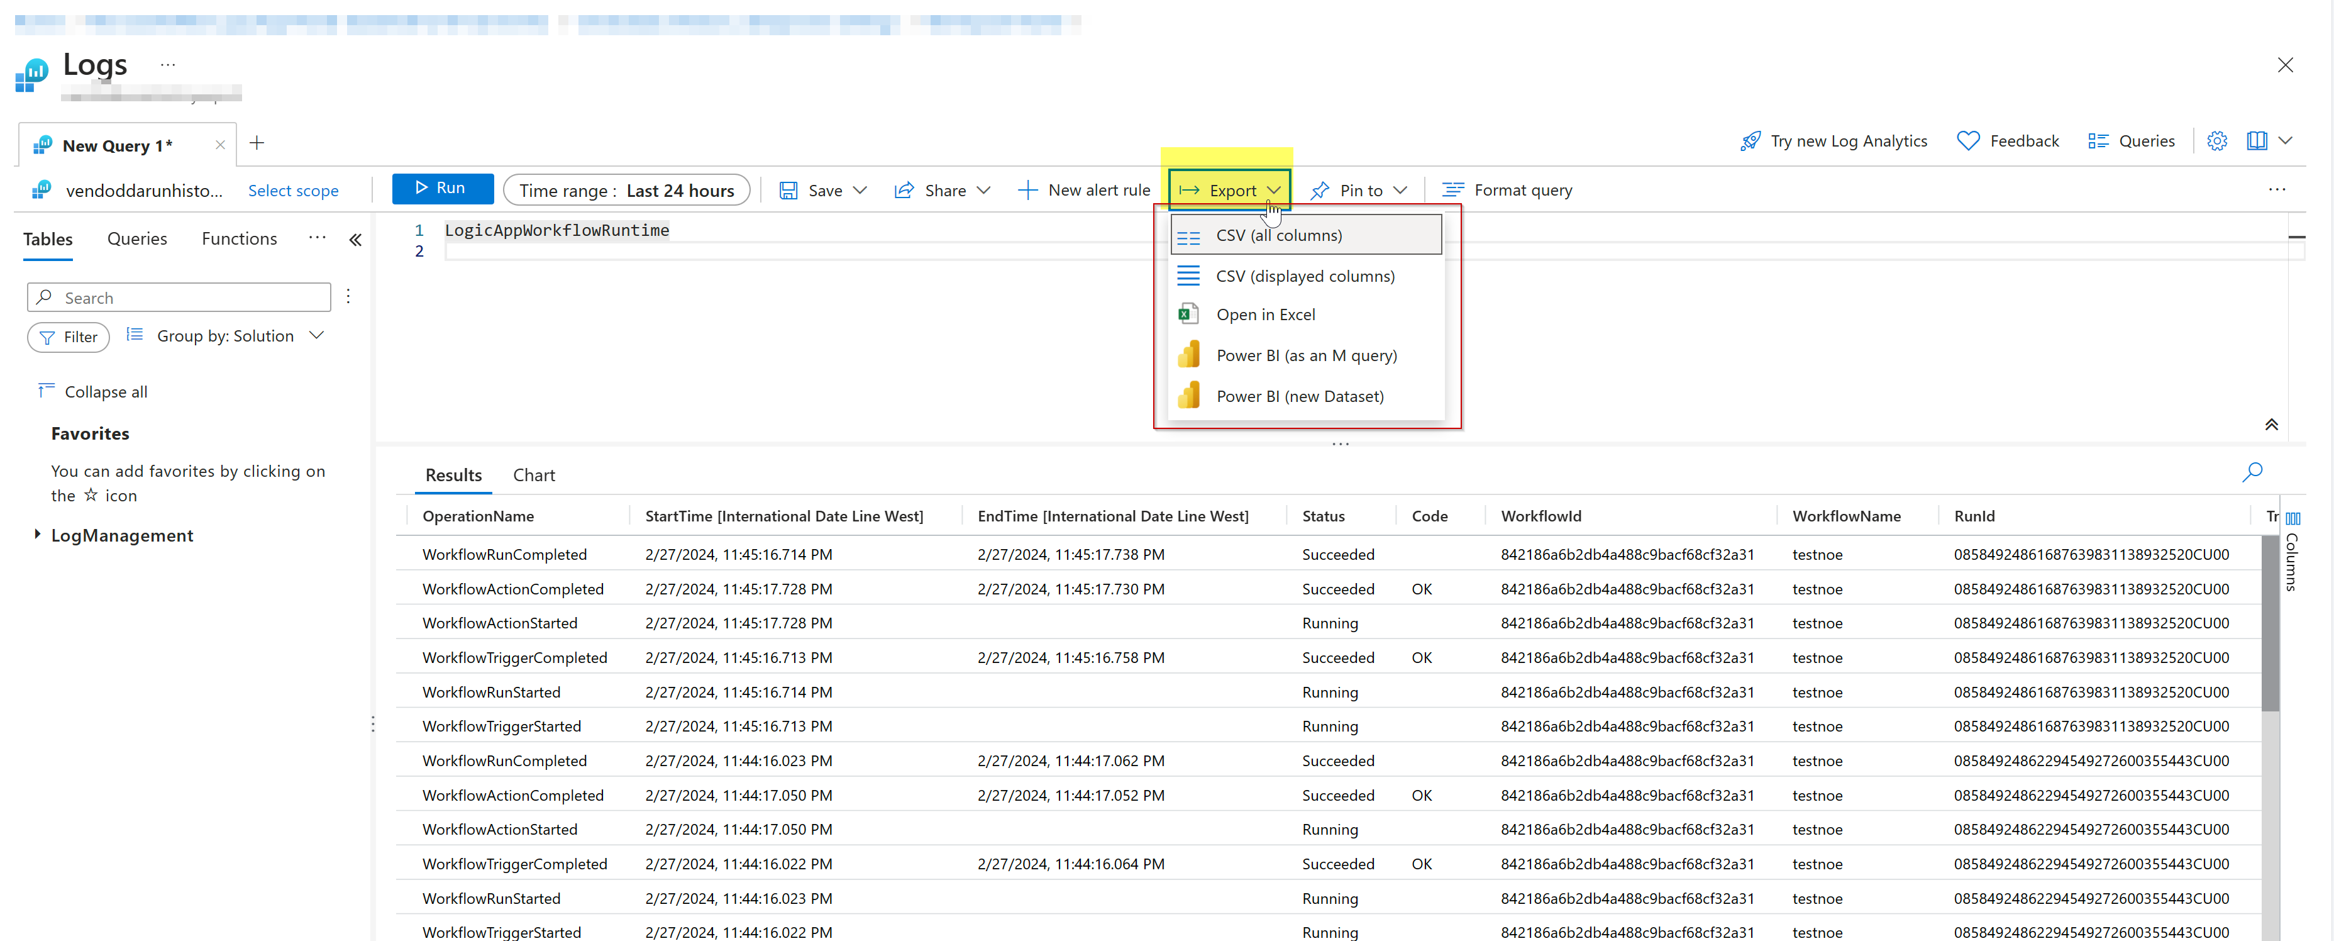Click the tables Search field

pyautogui.click(x=179, y=298)
